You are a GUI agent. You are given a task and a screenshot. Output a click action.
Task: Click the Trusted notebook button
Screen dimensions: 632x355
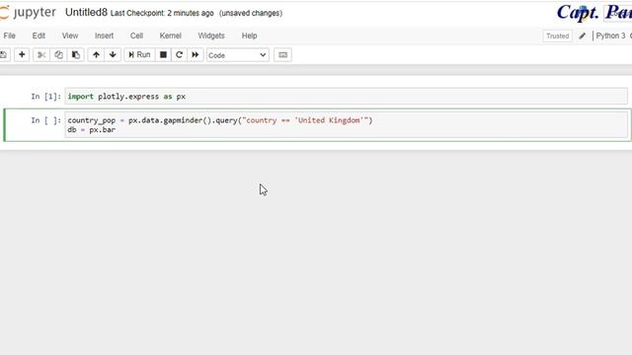pyautogui.click(x=557, y=35)
